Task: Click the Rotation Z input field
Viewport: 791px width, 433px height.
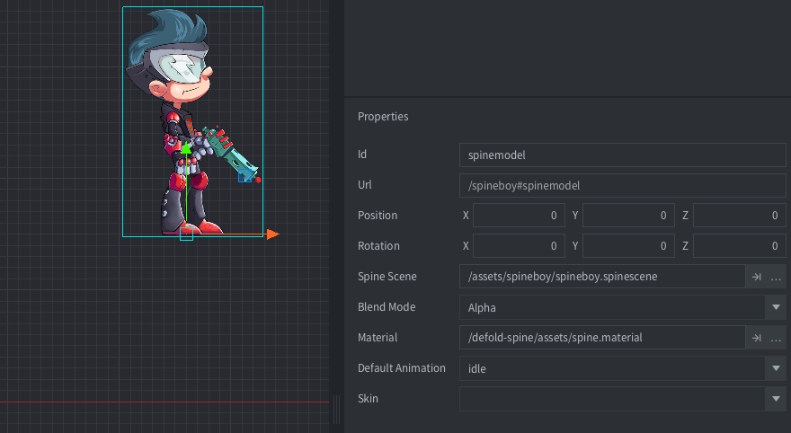Action: coord(740,246)
